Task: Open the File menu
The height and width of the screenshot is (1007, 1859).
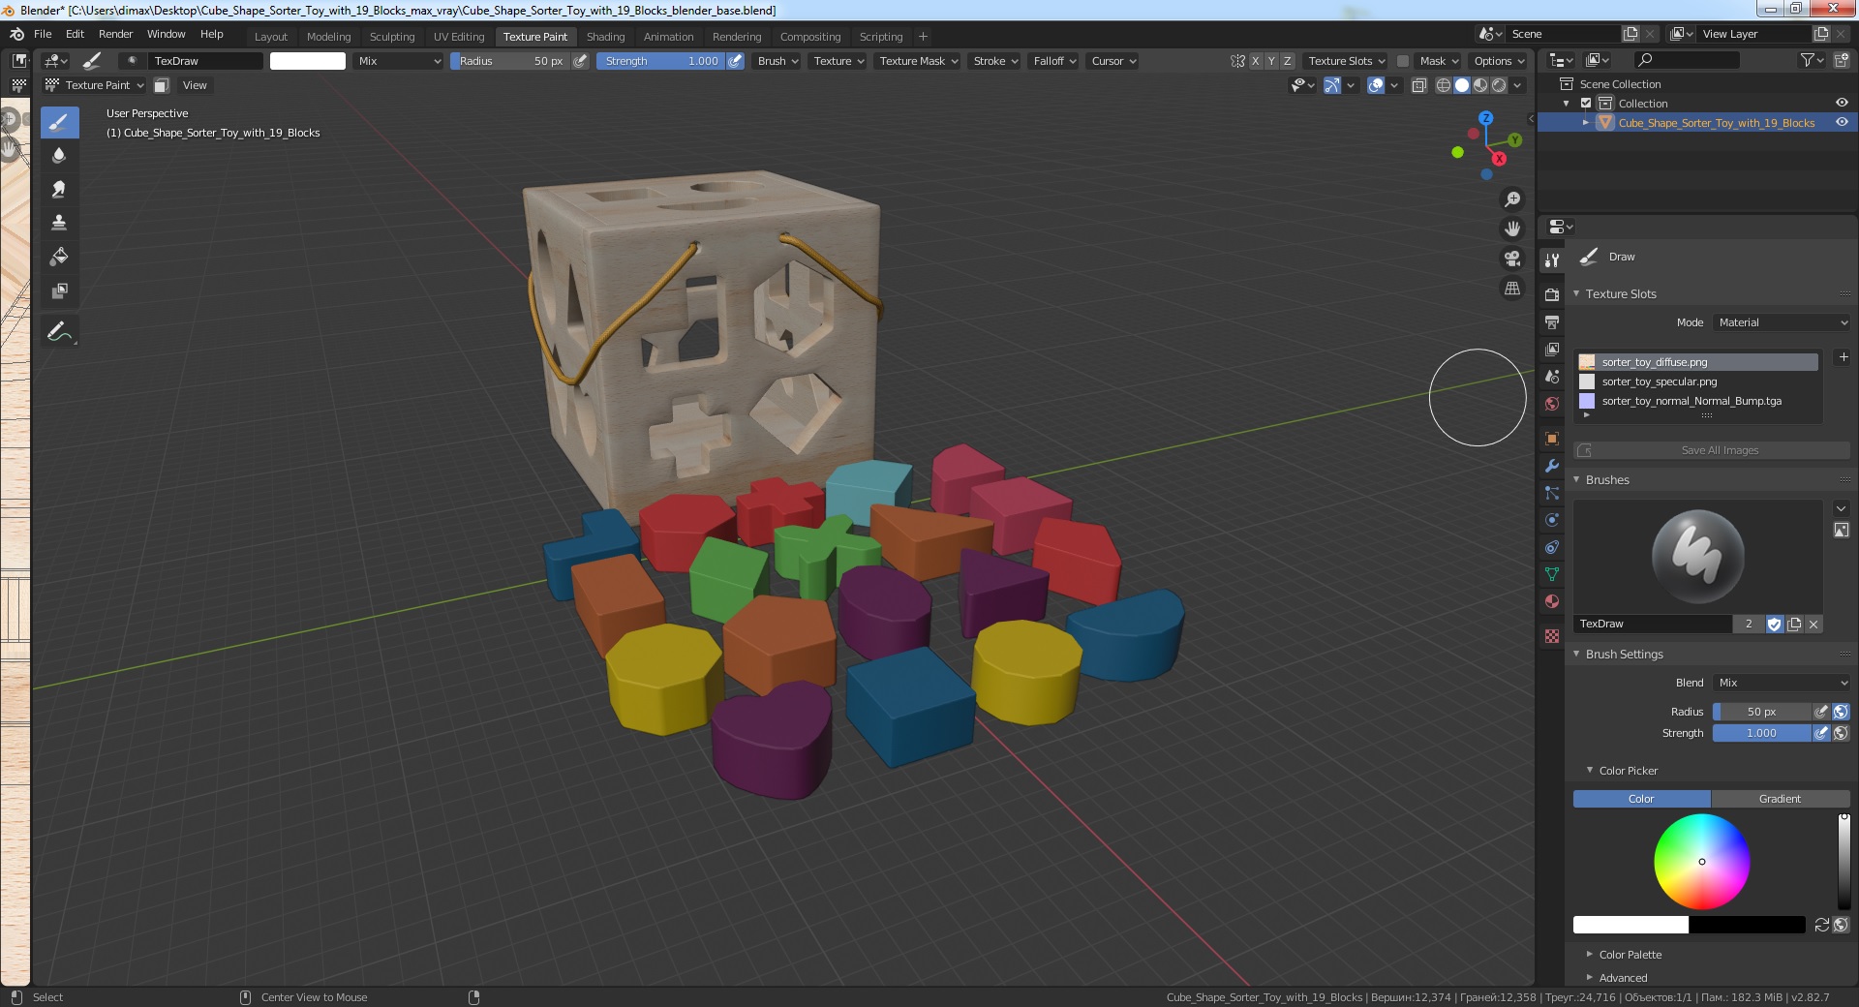Action: [43, 34]
